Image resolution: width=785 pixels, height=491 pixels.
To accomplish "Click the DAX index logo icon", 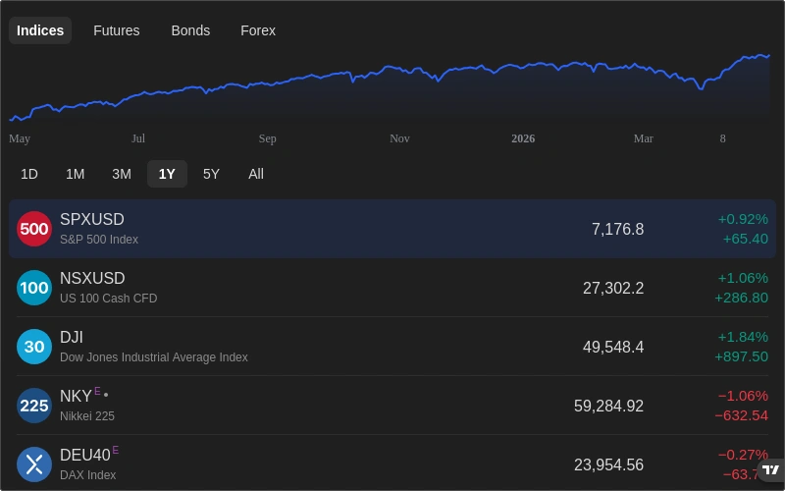I will point(34,464).
